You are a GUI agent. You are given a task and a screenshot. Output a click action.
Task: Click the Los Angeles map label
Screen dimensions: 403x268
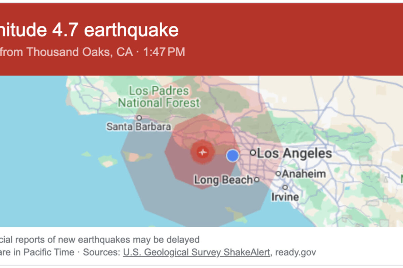pyautogui.click(x=295, y=153)
